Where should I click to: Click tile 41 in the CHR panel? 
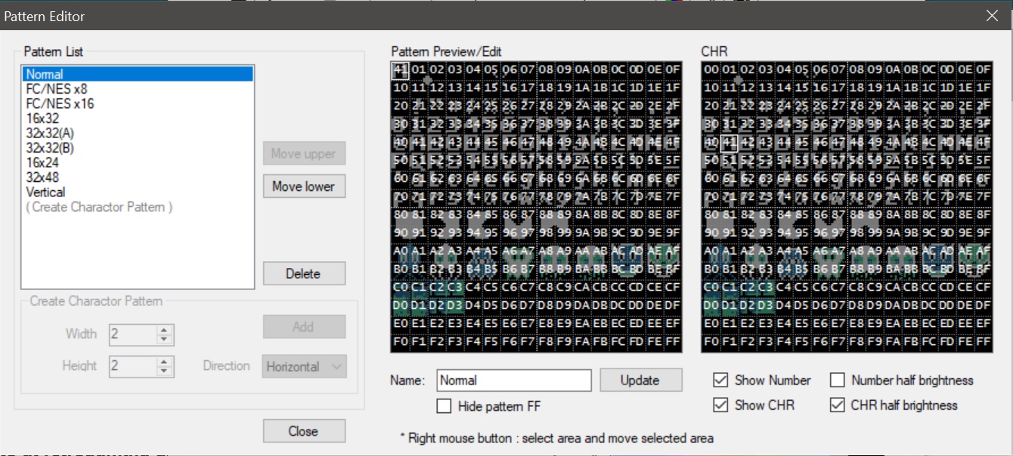(x=729, y=143)
